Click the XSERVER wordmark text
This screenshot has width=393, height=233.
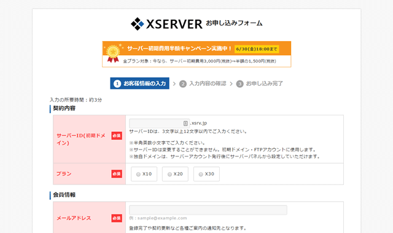tap(174, 25)
